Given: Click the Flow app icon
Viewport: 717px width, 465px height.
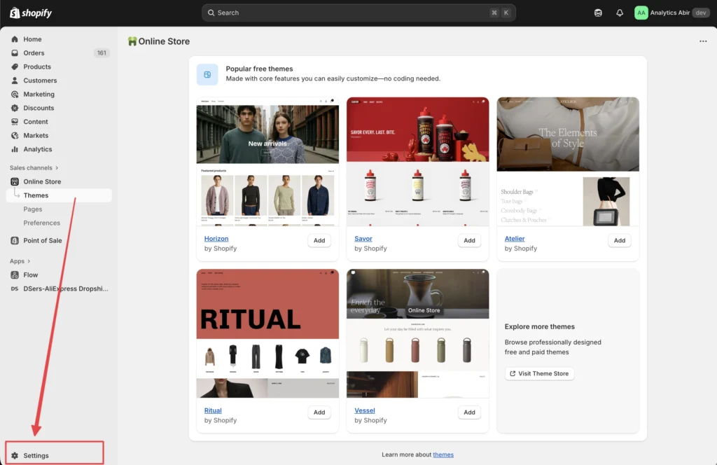Looking at the screenshot, I should click(x=15, y=275).
